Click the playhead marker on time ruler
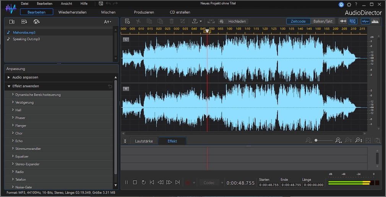 click(207, 31)
